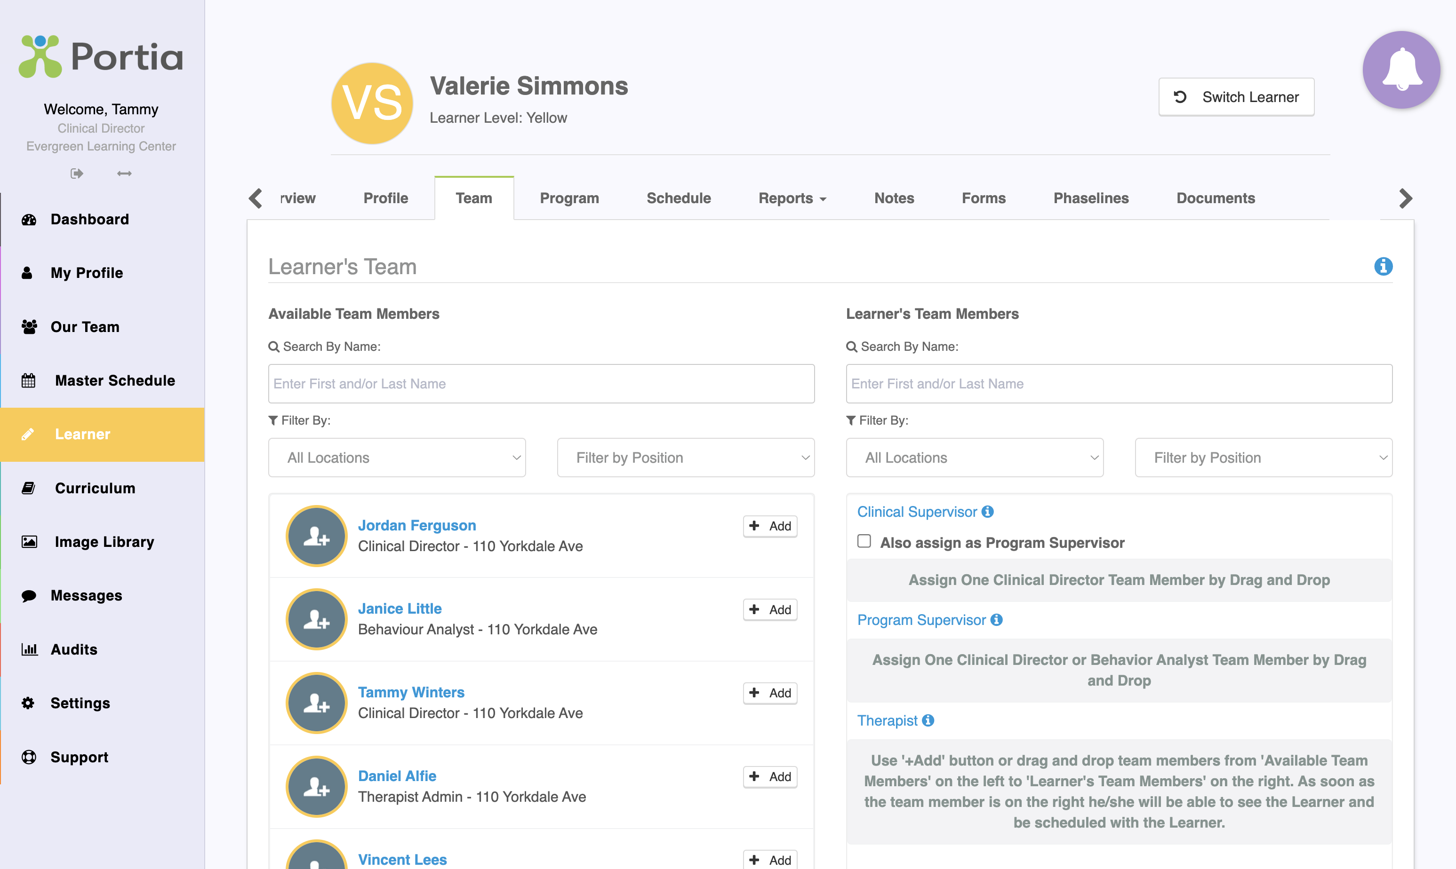Click the sidebar collapse arrows icon
The image size is (1456, 869).
click(124, 174)
